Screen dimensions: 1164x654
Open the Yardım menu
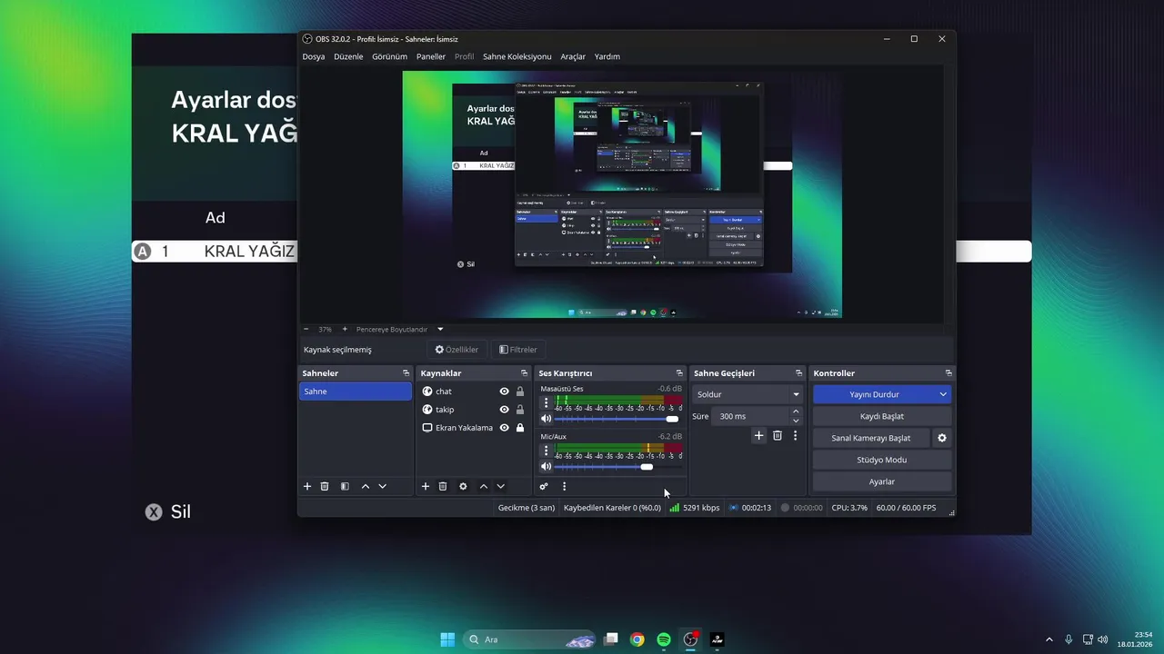pyautogui.click(x=607, y=56)
